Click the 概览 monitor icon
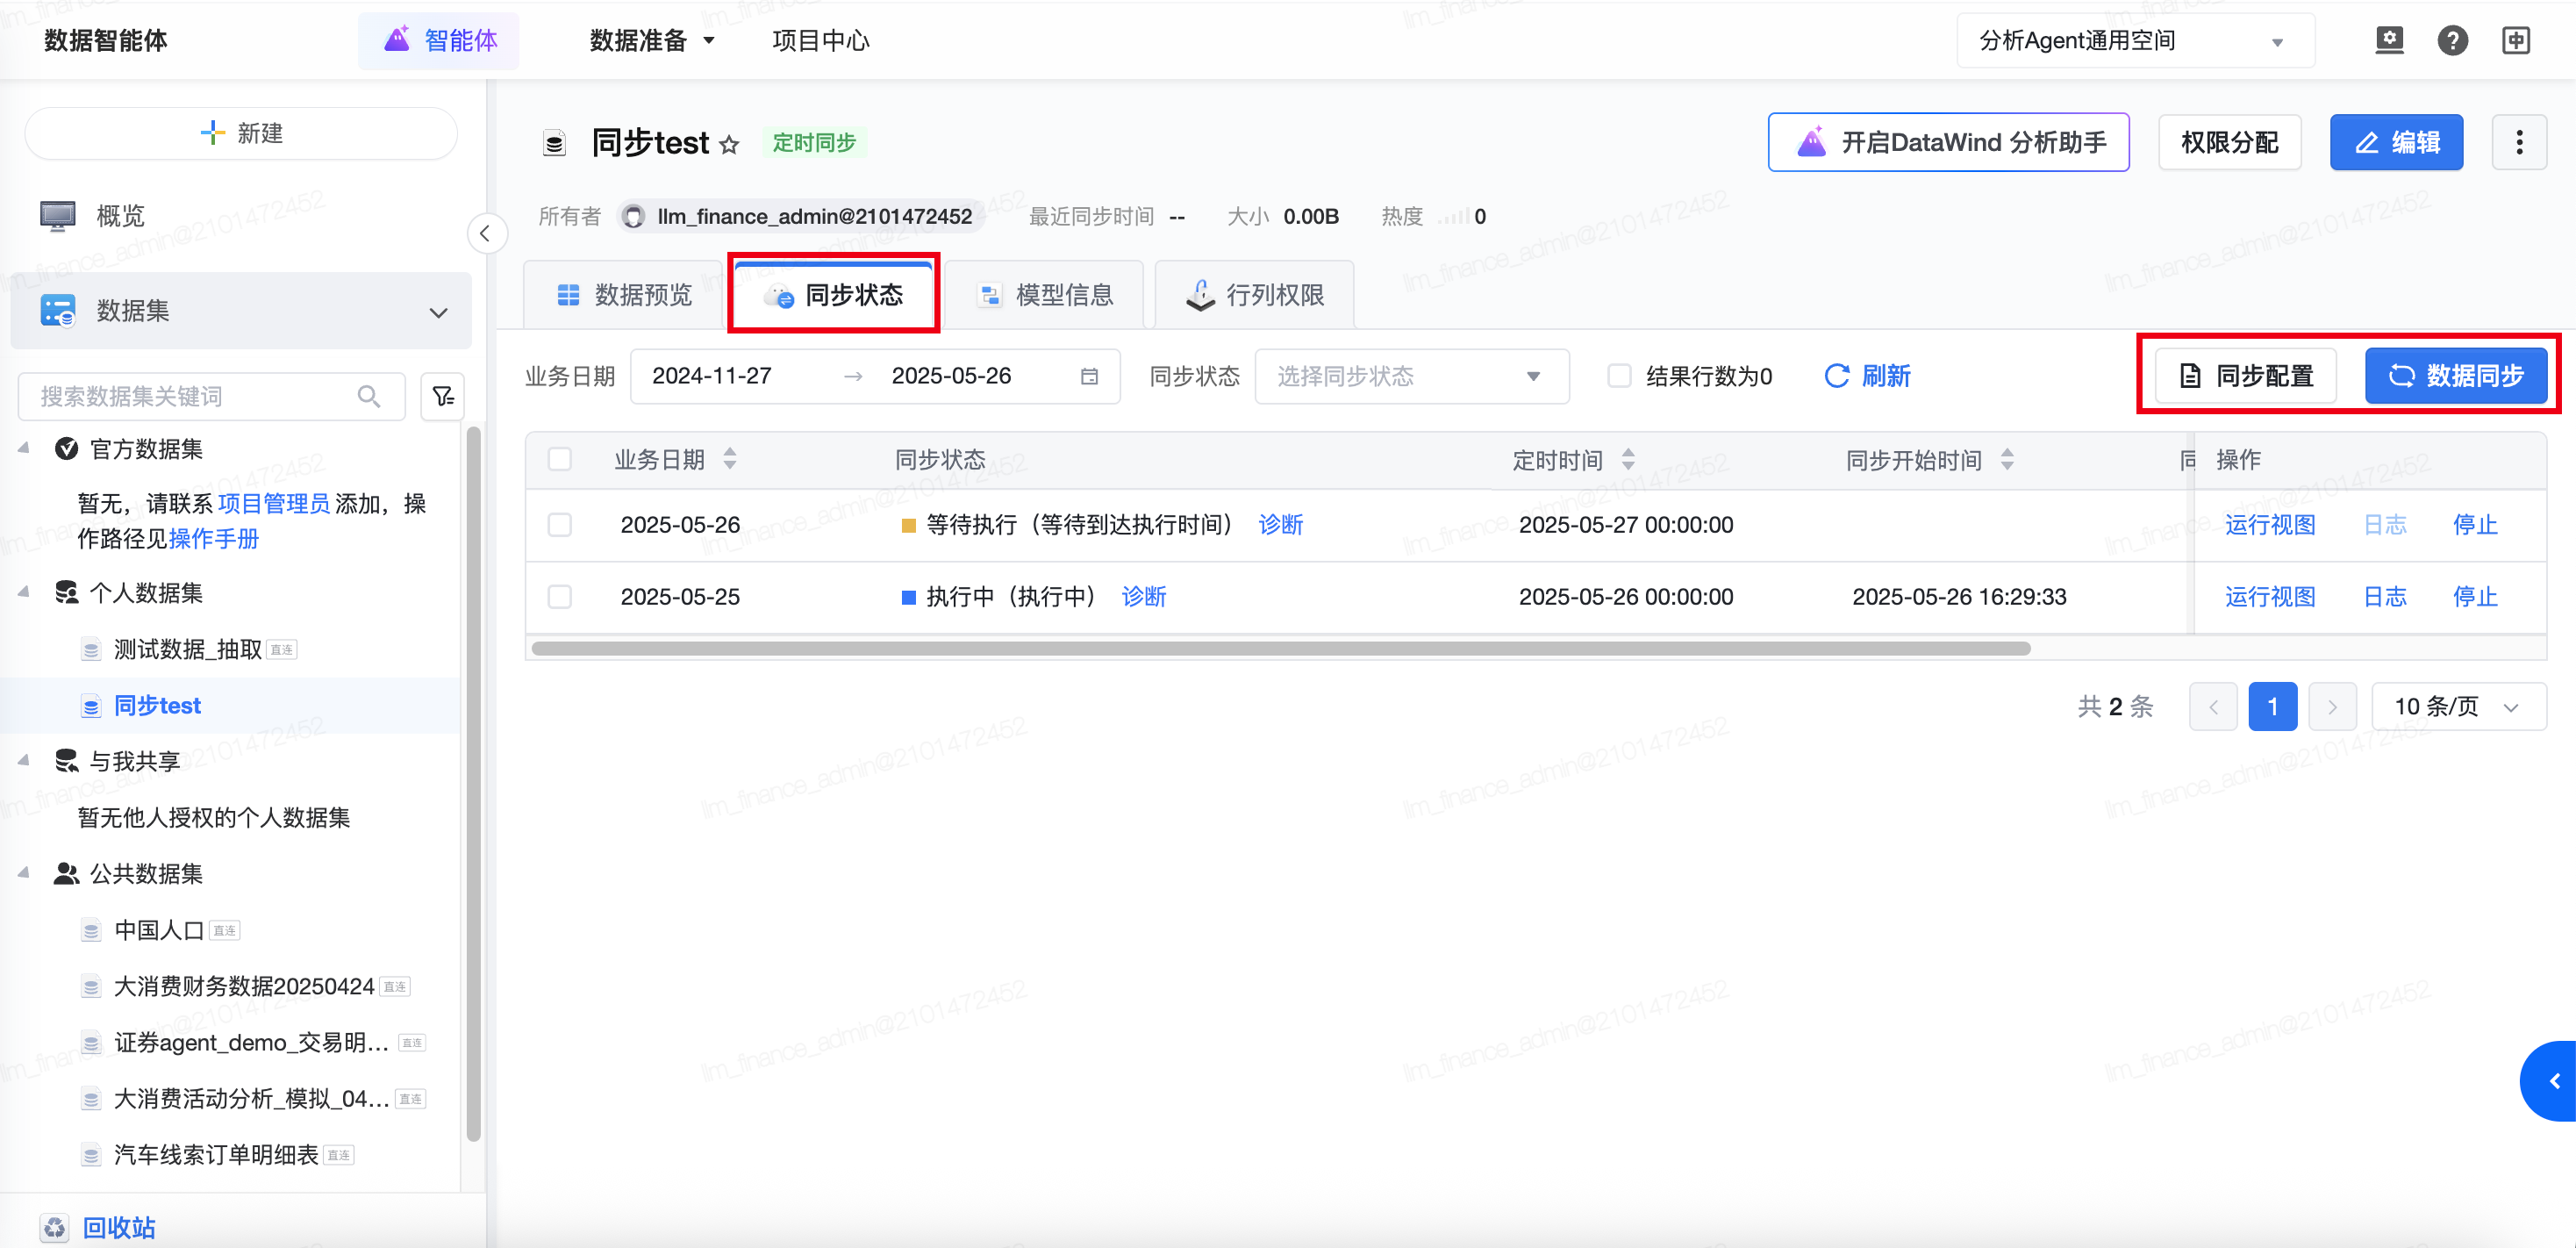This screenshot has height=1248, width=2576. (58, 216)
